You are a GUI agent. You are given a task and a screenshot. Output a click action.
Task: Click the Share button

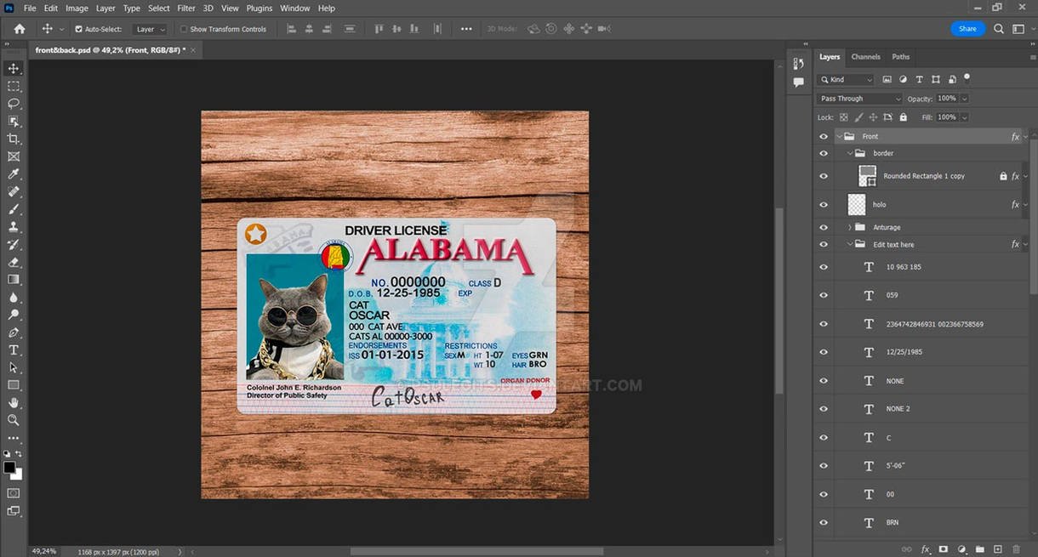pos(967,29)
